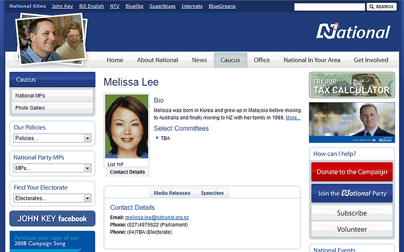The height and width of the screenshot is (252, 404).
Task: Click the Melissa Lee page heading
Action: click(131, 82)
